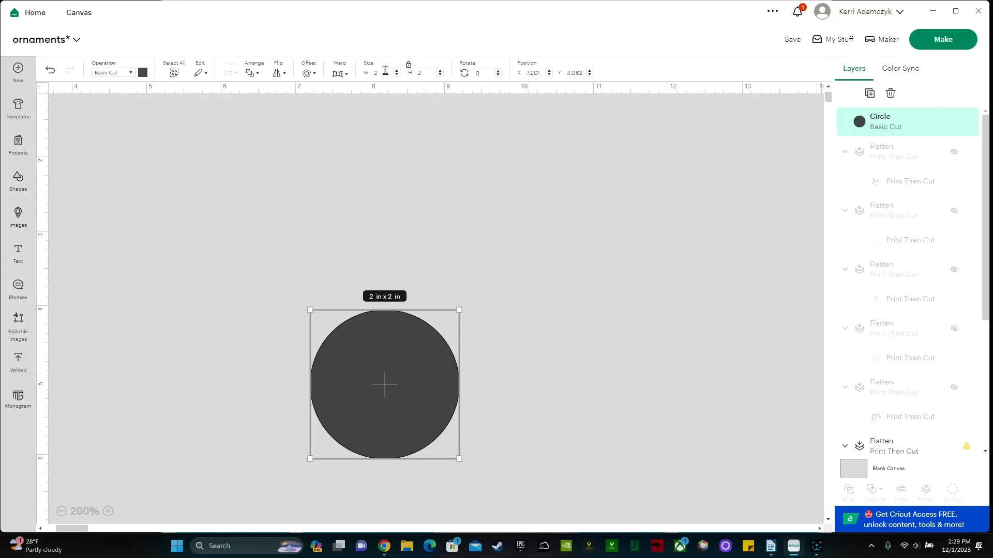Collapse the second Flatten layer group
The image size is (993, 558).
pos(845,210)
